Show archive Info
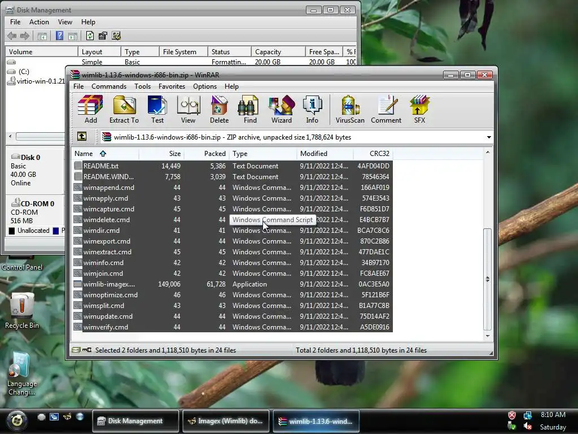Screen dimensions: 578x434 (x=312, y=109)
